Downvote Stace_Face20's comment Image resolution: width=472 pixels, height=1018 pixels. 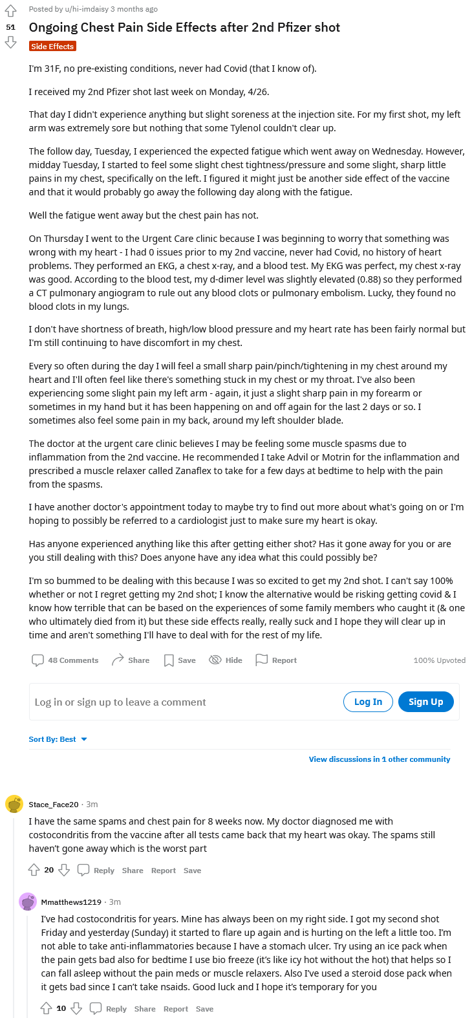(64, 871)
